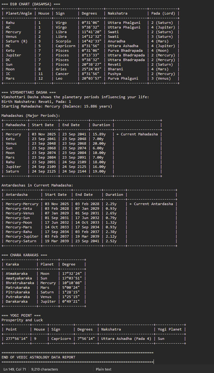The height and width of the screenshot is (373, 214).
Task: Click the Atmakaraka row label
Action: click(17, 274)
